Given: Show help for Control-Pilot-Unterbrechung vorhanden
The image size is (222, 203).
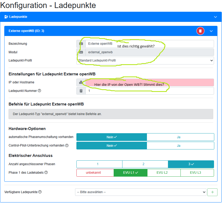Looking at the screenshot, I should (x=67, y=145).
